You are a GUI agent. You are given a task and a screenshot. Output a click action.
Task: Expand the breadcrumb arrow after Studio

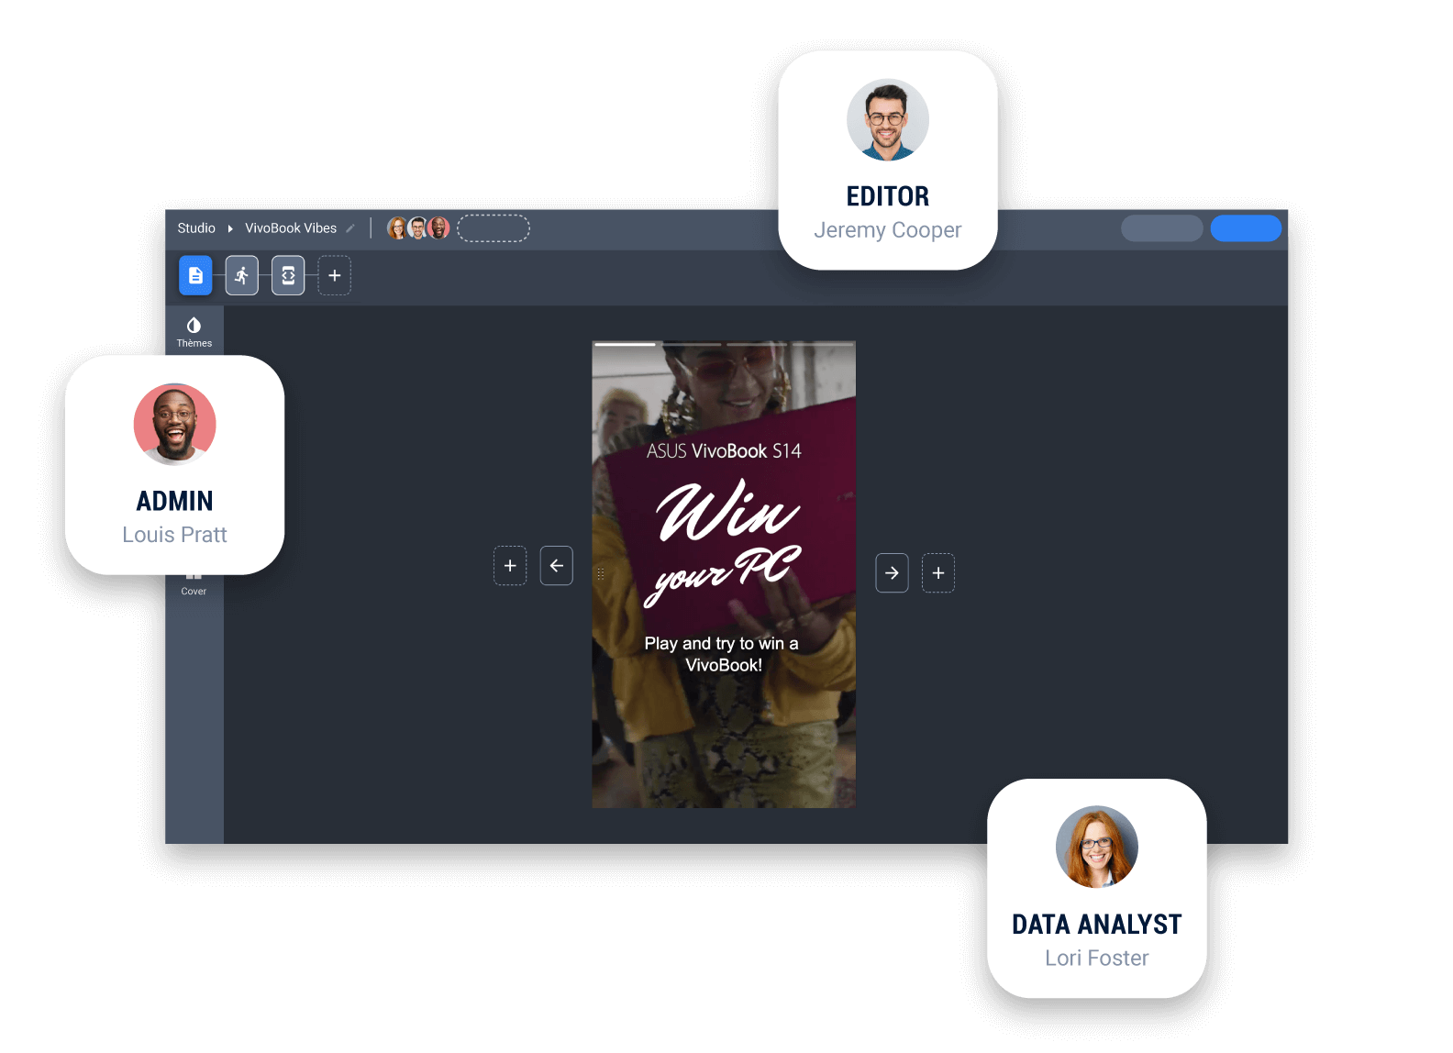[x=230, y=228]
